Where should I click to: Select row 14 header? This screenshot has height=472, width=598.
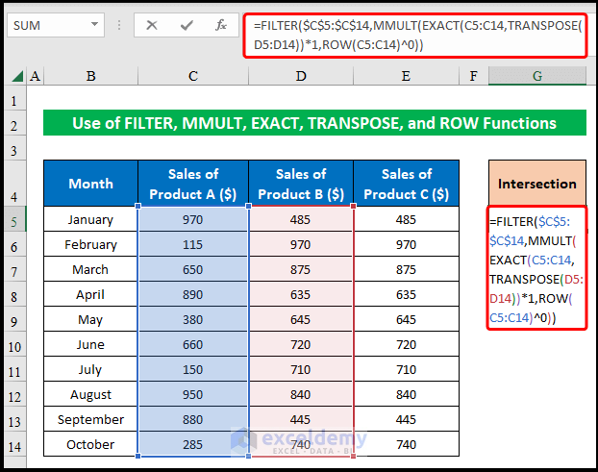pos(13,445)
